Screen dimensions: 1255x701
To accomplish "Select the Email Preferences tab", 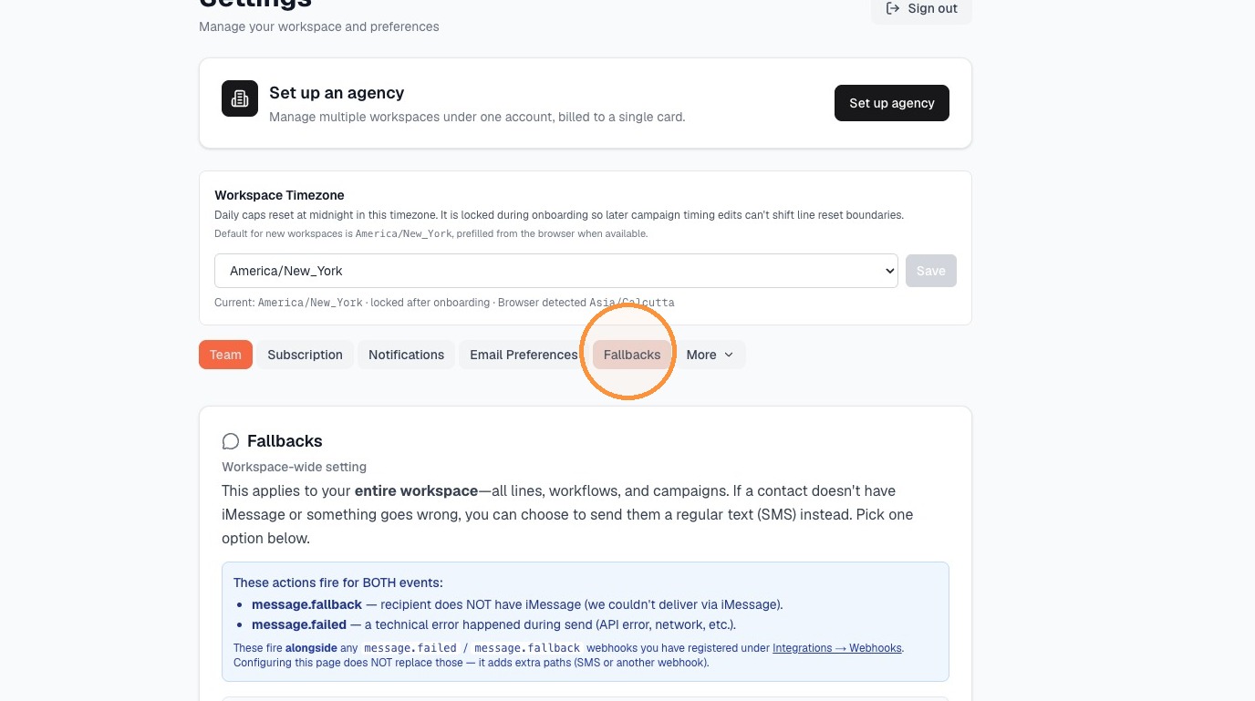I will (524, 355).
